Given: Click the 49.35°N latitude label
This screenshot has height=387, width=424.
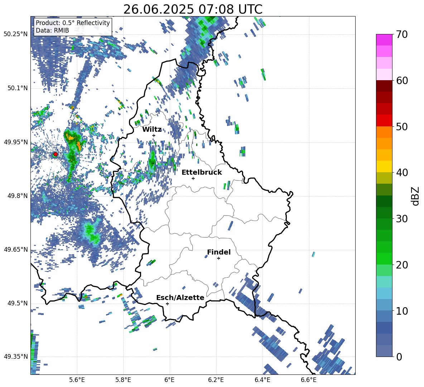Looking at the screenshot, I should (15, 357).
